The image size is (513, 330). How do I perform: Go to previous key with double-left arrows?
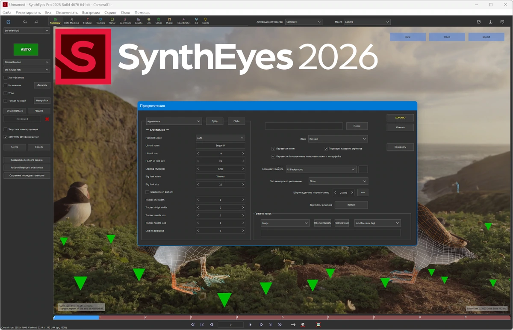pos(193,324)
